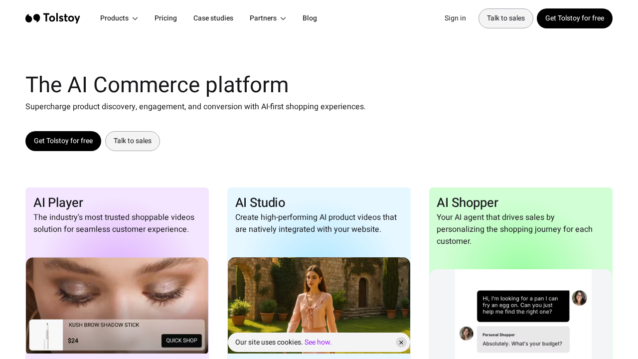
Task: Click the AI Studio garden video preview
Action: coord(319,294)
